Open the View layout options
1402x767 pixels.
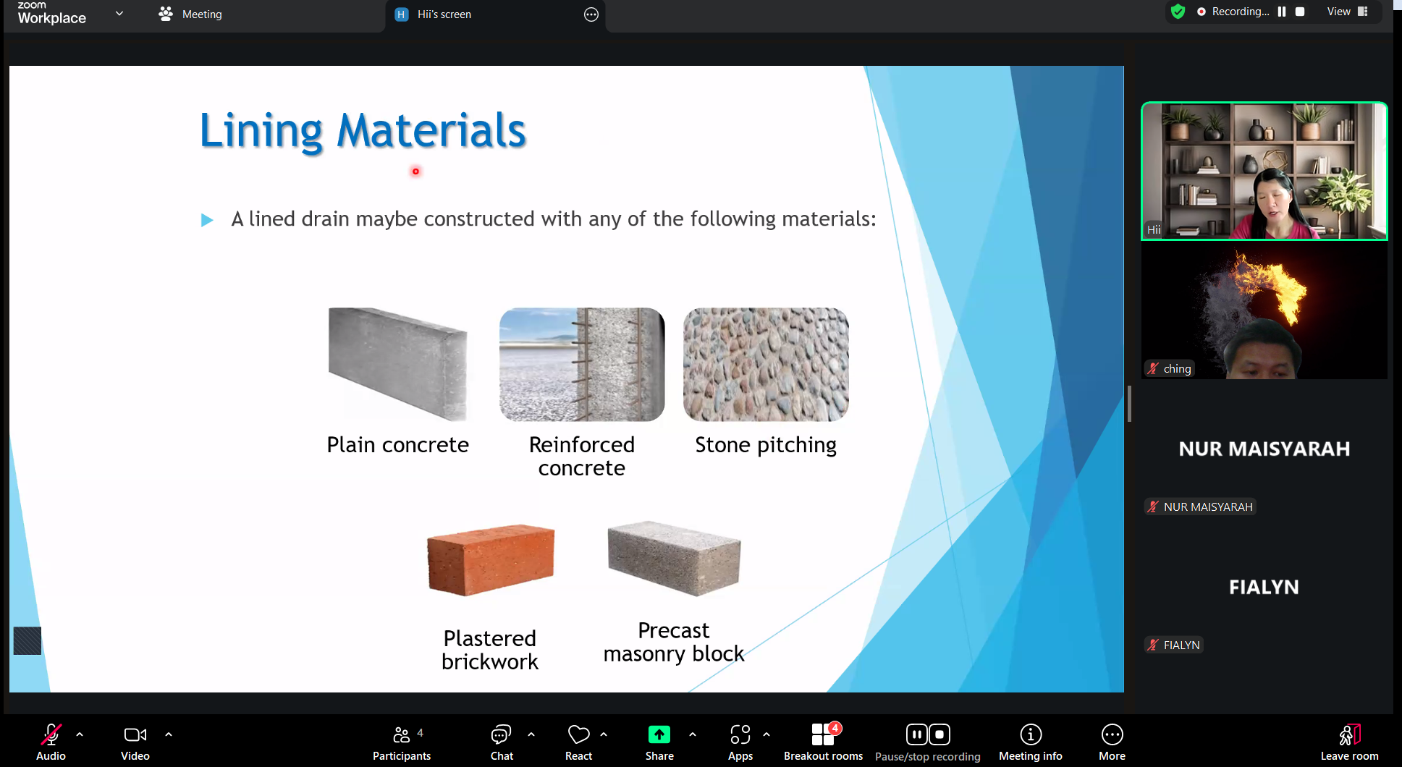pos(1347,12)
